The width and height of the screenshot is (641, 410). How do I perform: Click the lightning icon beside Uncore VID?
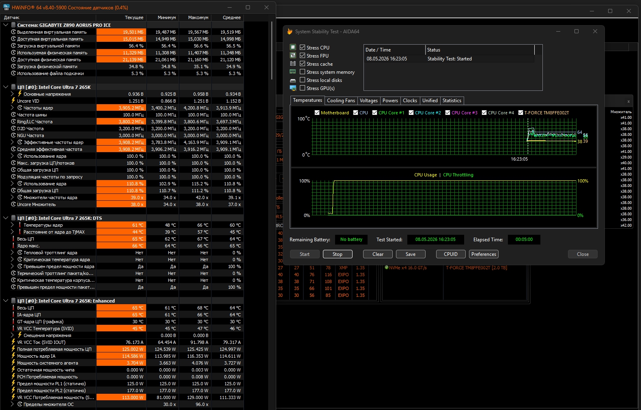click(13, 101)
